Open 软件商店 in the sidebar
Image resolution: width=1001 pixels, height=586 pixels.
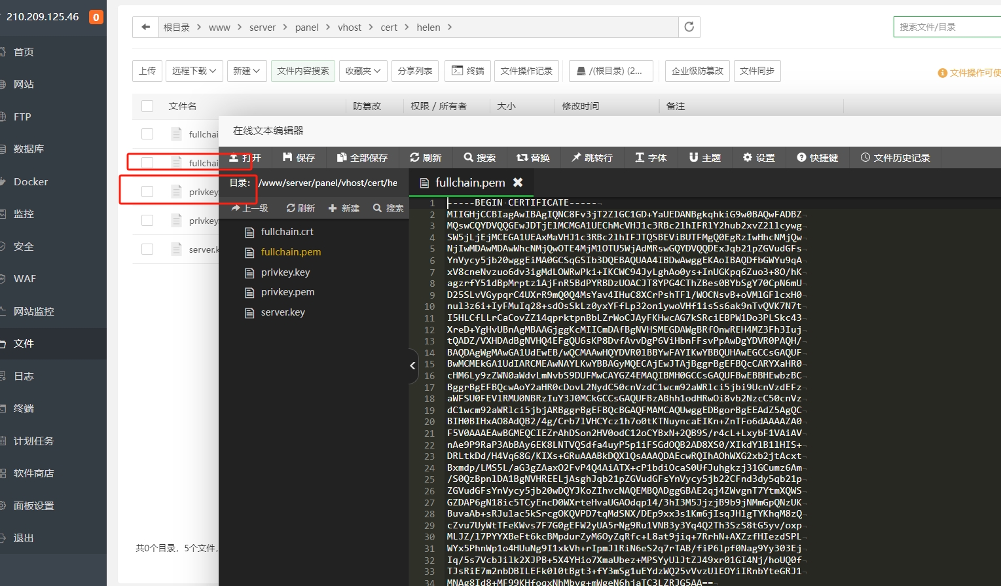pyautogui.click(x=34, y=473)
